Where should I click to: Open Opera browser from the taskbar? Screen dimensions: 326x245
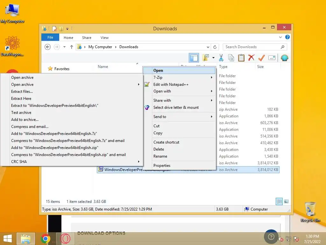click(x=65, y=239)
